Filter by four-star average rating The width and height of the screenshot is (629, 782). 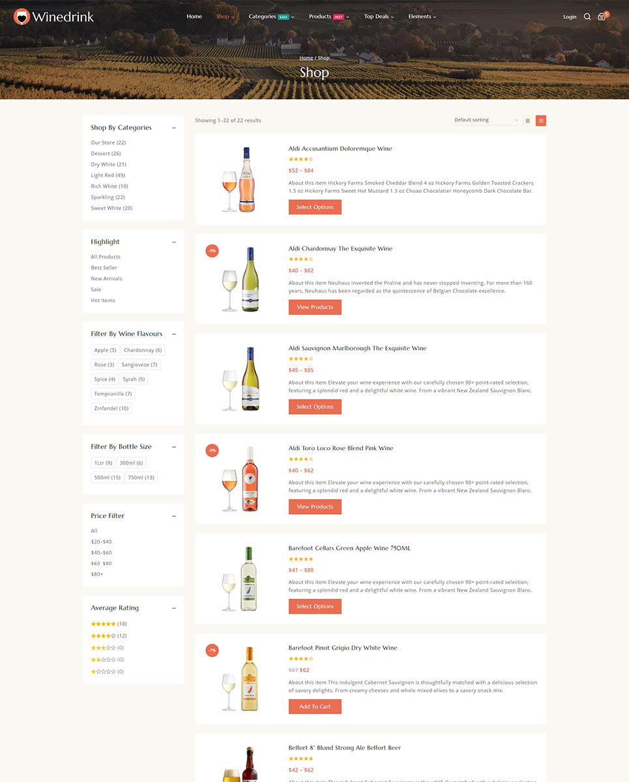click(109, 636)
